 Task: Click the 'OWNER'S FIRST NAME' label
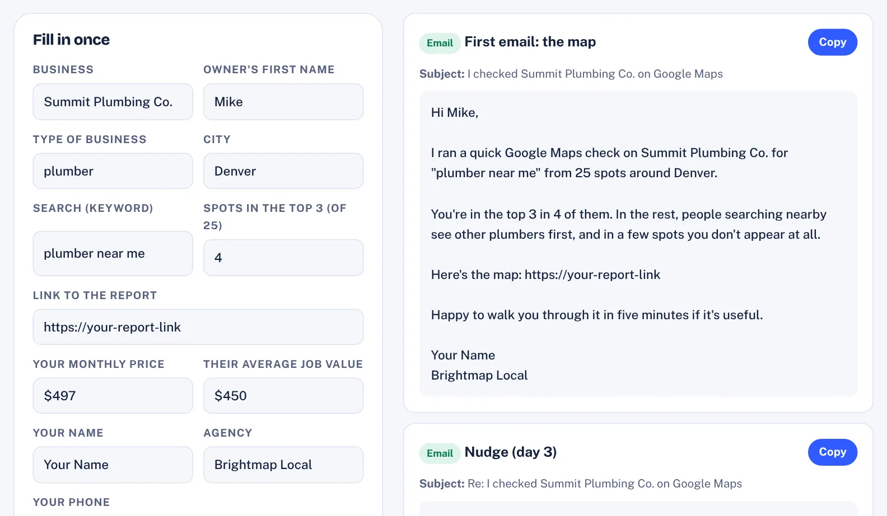click(269, 69)
